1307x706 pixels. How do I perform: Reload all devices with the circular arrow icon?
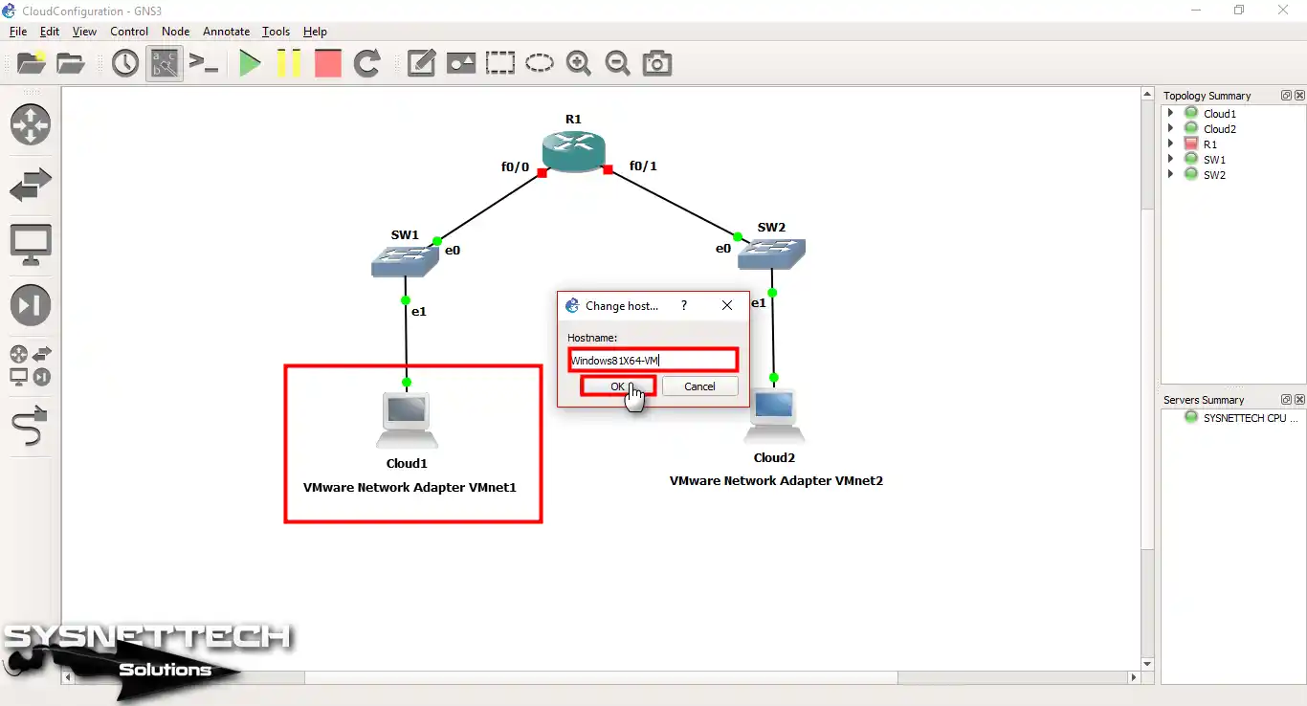point(366,63)
